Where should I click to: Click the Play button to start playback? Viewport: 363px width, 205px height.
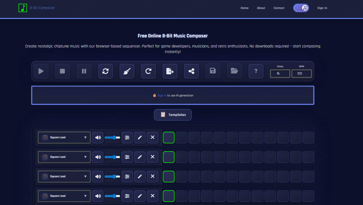click(41, 71)
